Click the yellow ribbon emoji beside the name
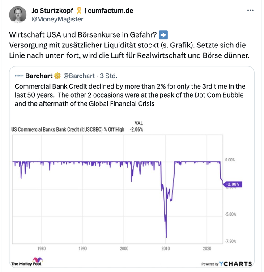 pos(79,11)
